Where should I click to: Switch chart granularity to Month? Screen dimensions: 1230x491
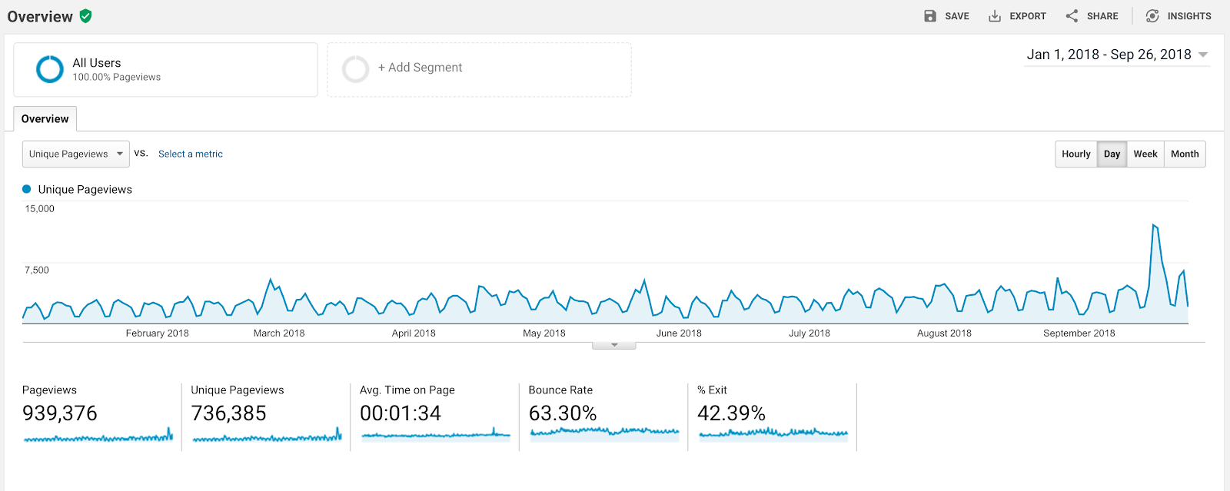coord(1184,154)
